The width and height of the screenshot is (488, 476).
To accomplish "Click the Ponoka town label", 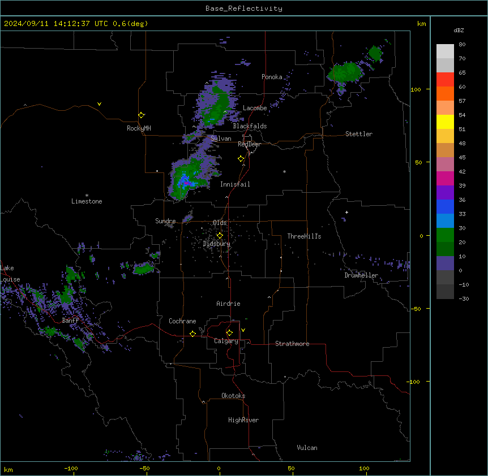I will (272, 77).
